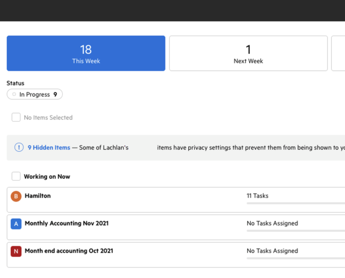This screenshot has height=278, width=345.
Task: Open the 9 Hidden Items link
Action: click(49, 147)
